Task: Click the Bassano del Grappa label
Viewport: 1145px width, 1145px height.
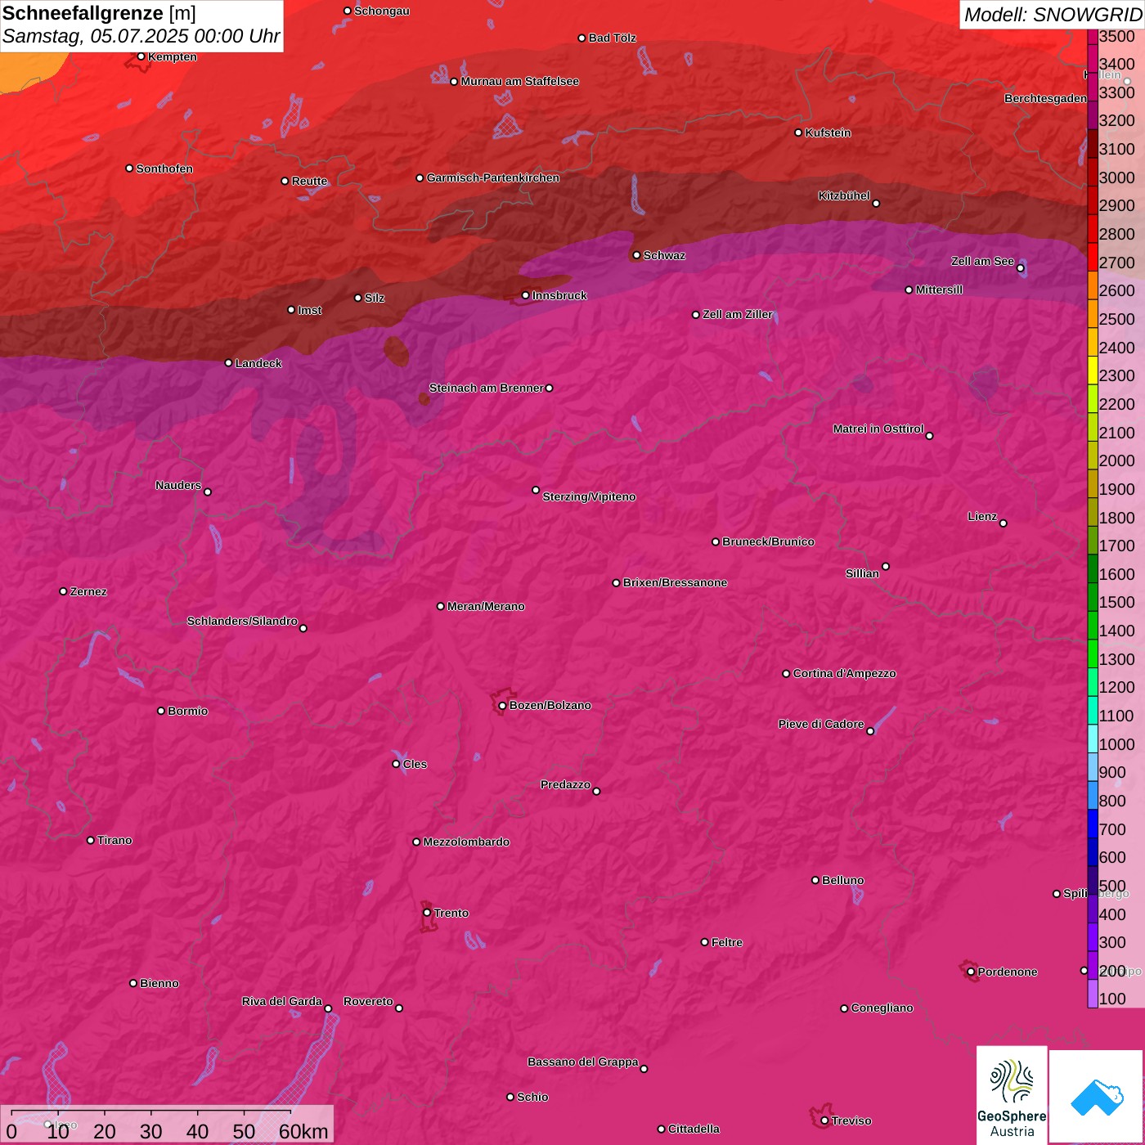Action: 583,1062
